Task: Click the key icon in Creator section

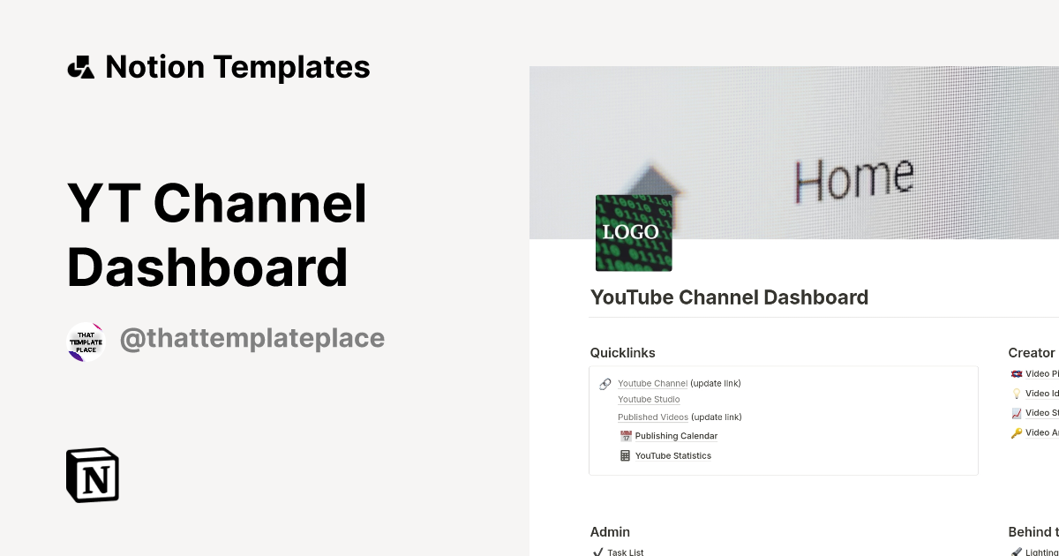Action: [x=1017, y=432]
